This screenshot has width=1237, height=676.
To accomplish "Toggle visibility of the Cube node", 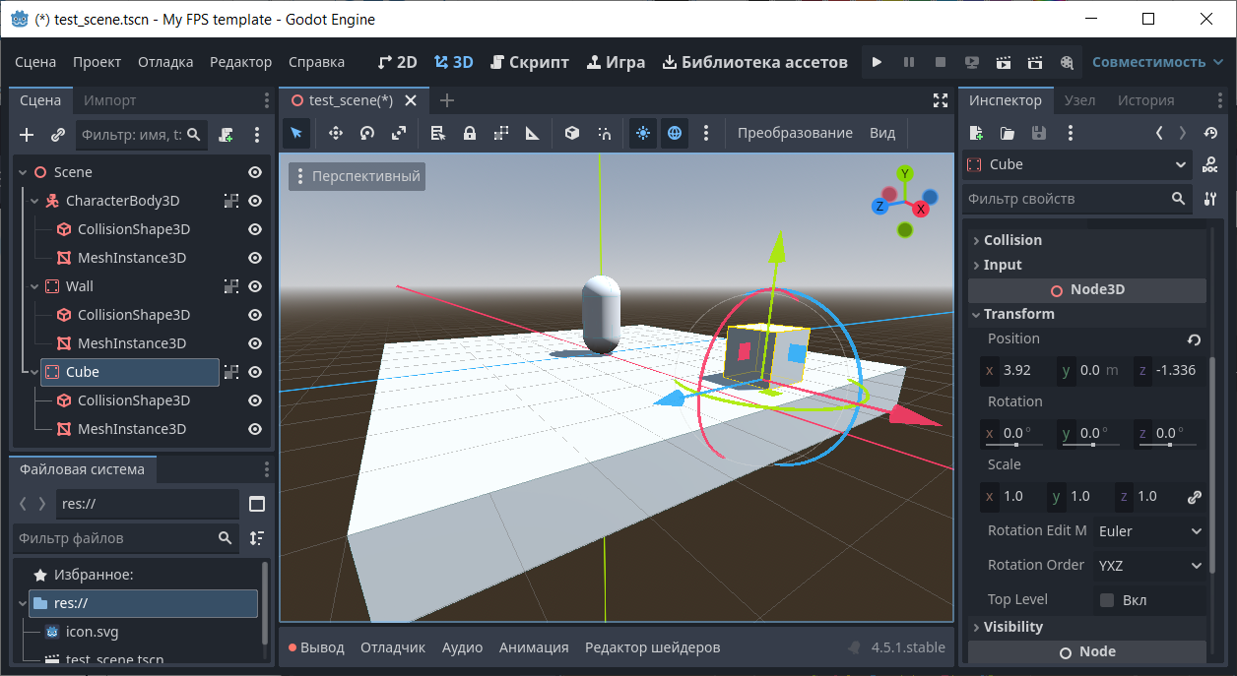I will 255,372.
